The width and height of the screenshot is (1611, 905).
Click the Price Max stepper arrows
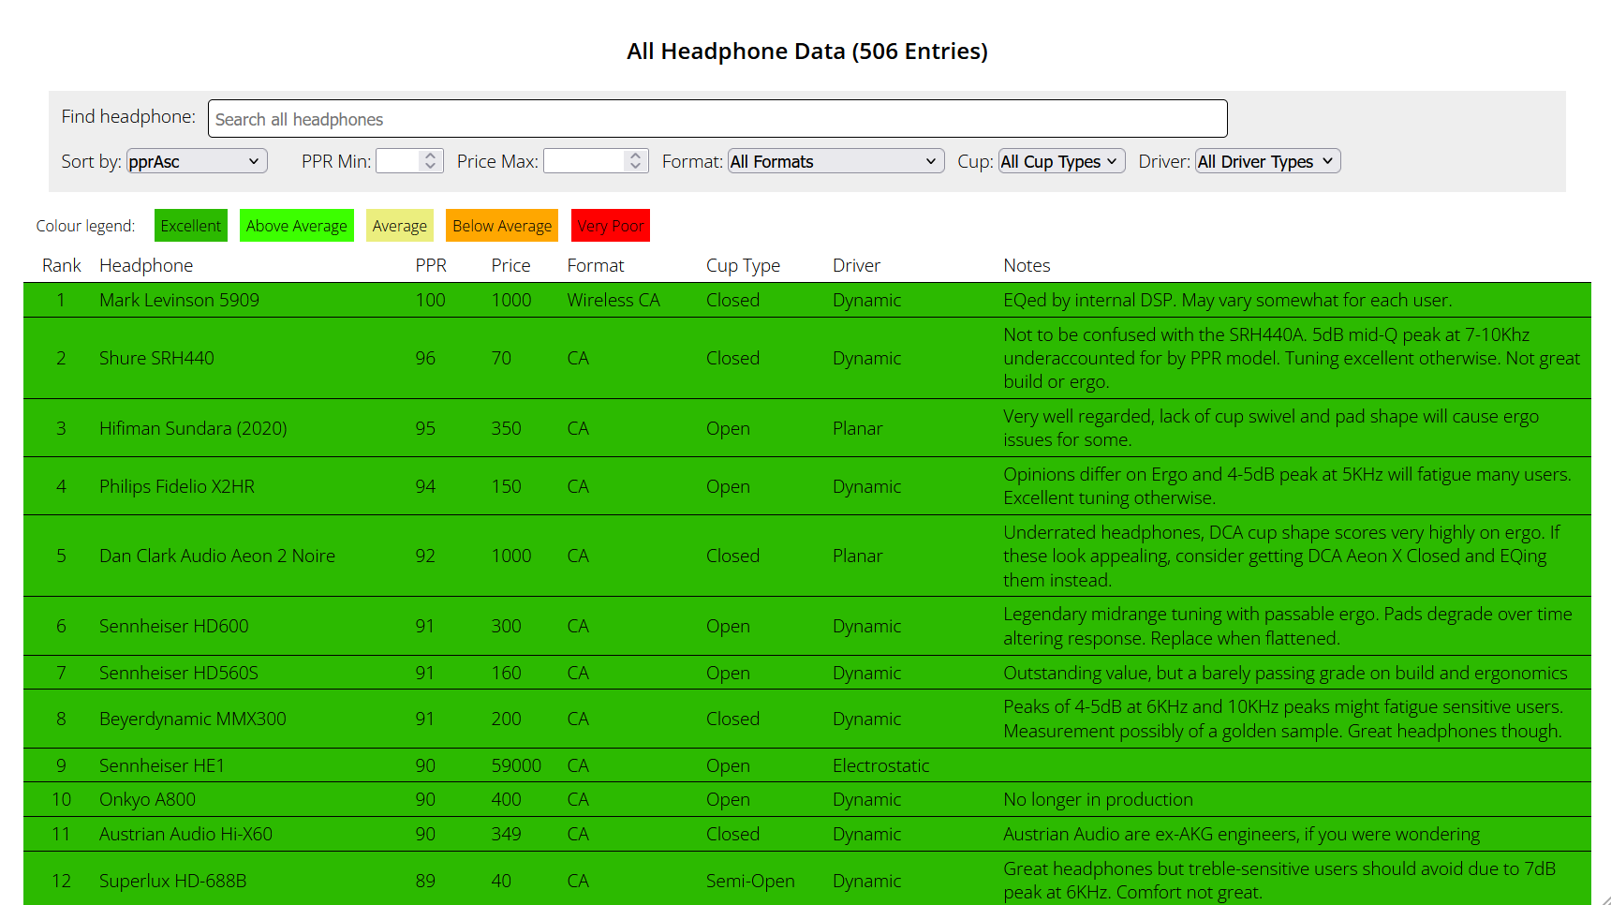coord(635,161)
